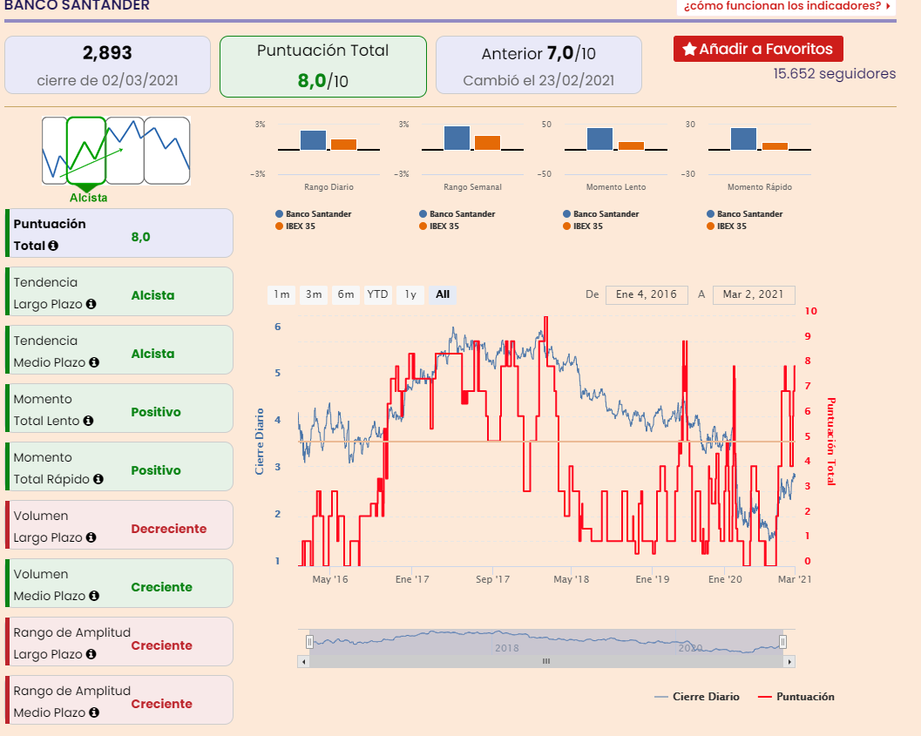This screenshot has height=736, width=921.
Task: Select All chart range
Action: tap(443, 294)
